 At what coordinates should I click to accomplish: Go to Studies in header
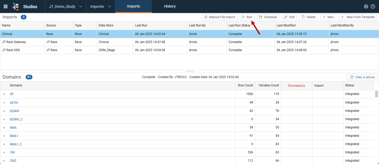pyautogui.click(x=30, y=6)
